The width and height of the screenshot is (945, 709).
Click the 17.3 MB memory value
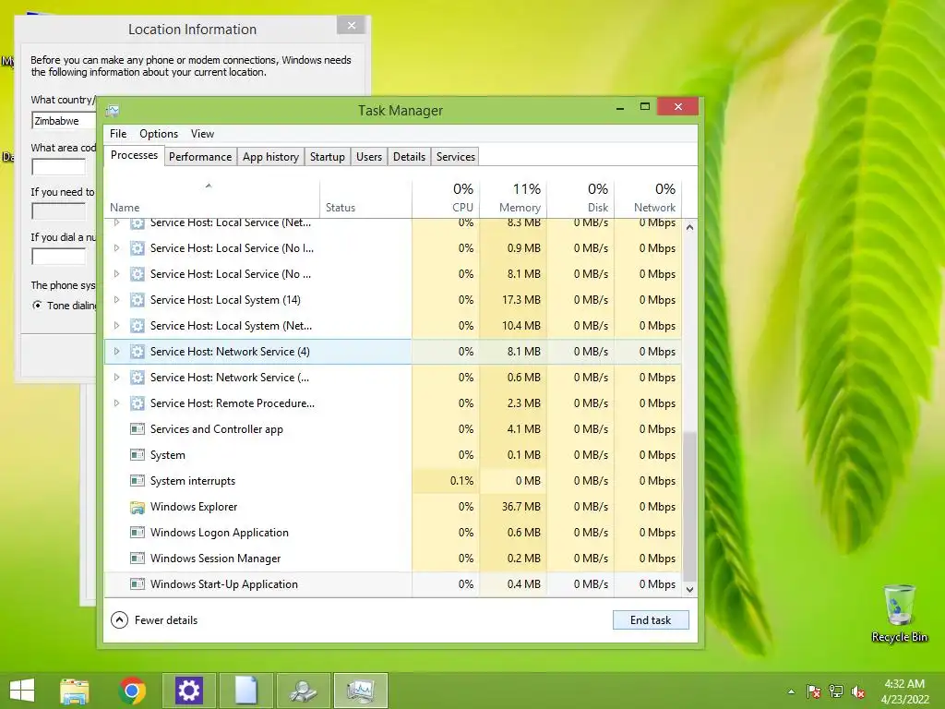click(521, 300)
